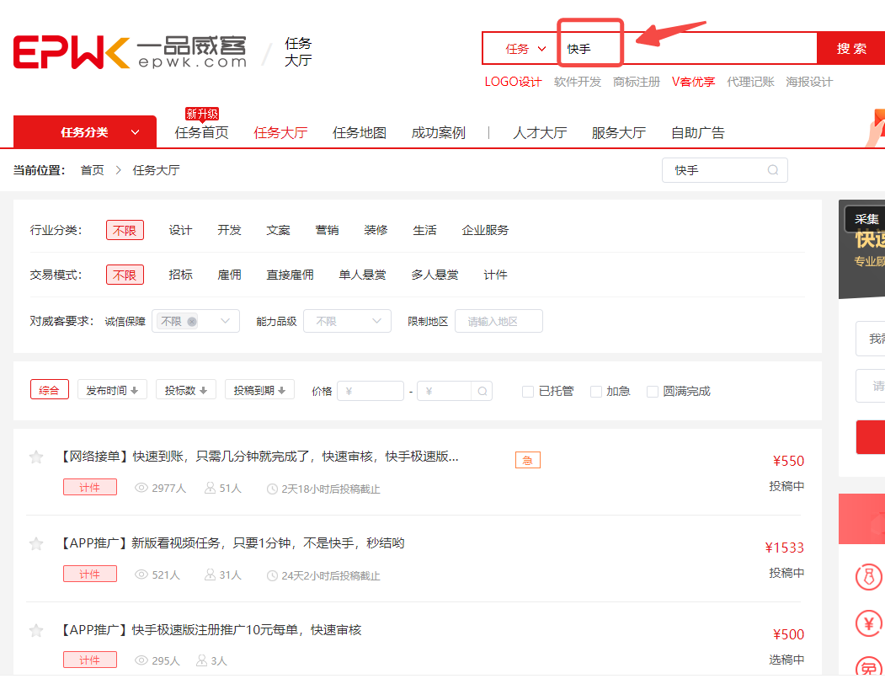The image size is (885, 684).
Task: Open the 任务大厅 nav tab
Action: [x=280, y=132]
